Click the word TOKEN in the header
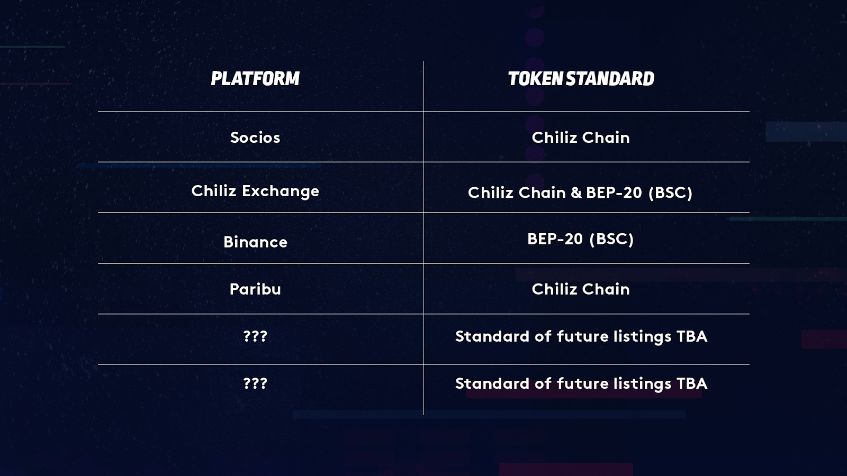The image size is (847, 476). point(535,79)
